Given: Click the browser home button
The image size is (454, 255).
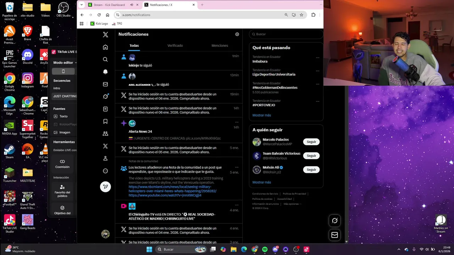Looking at the screenshot, I should tap(107, 15).
